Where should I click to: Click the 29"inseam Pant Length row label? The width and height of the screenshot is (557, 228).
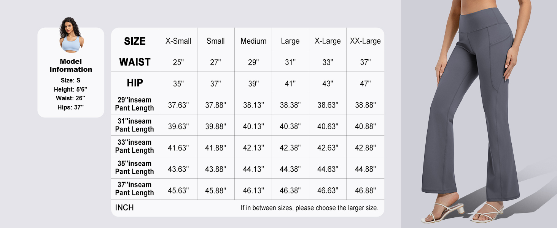[x=135, y=104]
